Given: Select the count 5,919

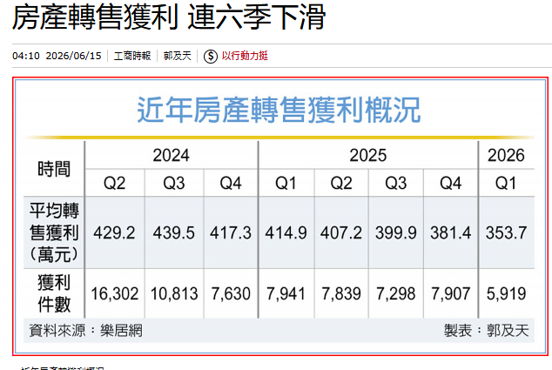Looking at the screenshot, I should click(x=506, y=294).
